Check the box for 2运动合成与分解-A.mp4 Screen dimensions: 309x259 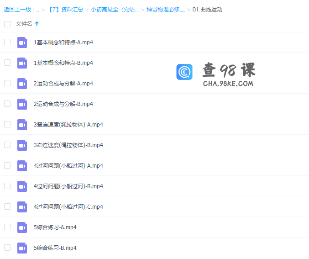7,83
